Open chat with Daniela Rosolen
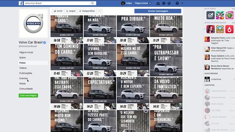 coord(220,98)
